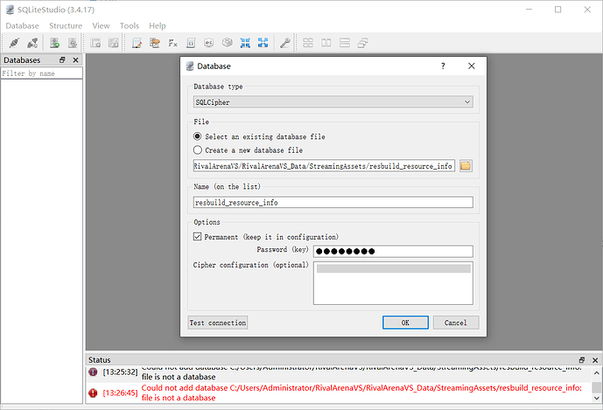Open the Tools menu
The image size is (603, 410).
130,26
